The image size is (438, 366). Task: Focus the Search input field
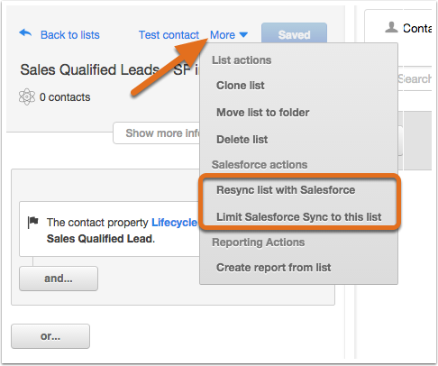coord(415,78)
